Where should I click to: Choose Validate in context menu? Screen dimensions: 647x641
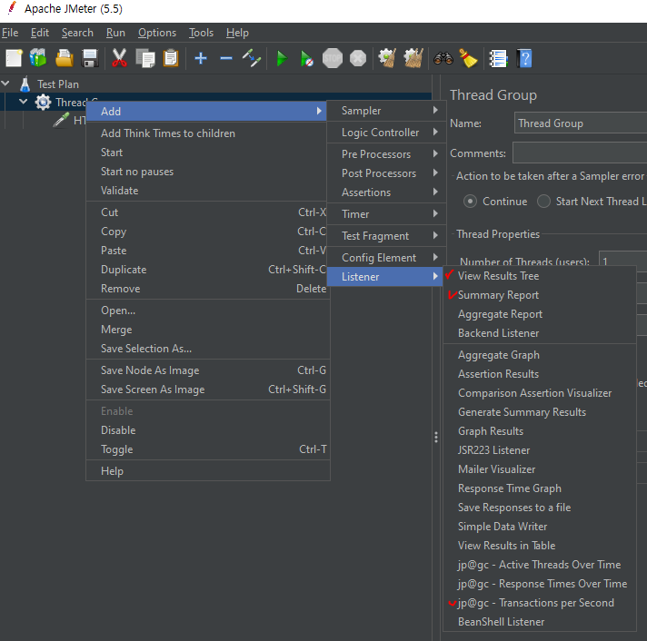tap(207, 191)
